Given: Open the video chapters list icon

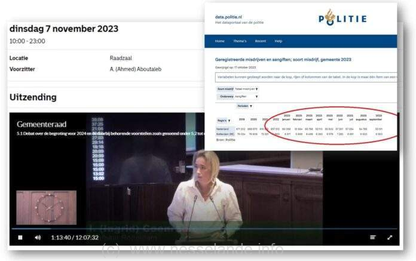Looking at the screenshot, I should coord(373,237).
